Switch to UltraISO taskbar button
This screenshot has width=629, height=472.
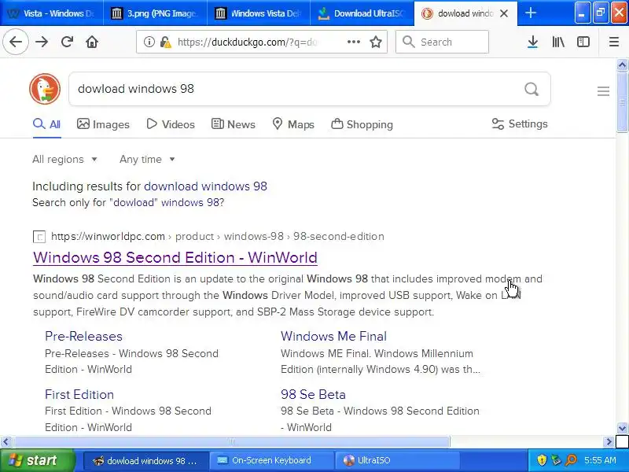tap(396, 460)
